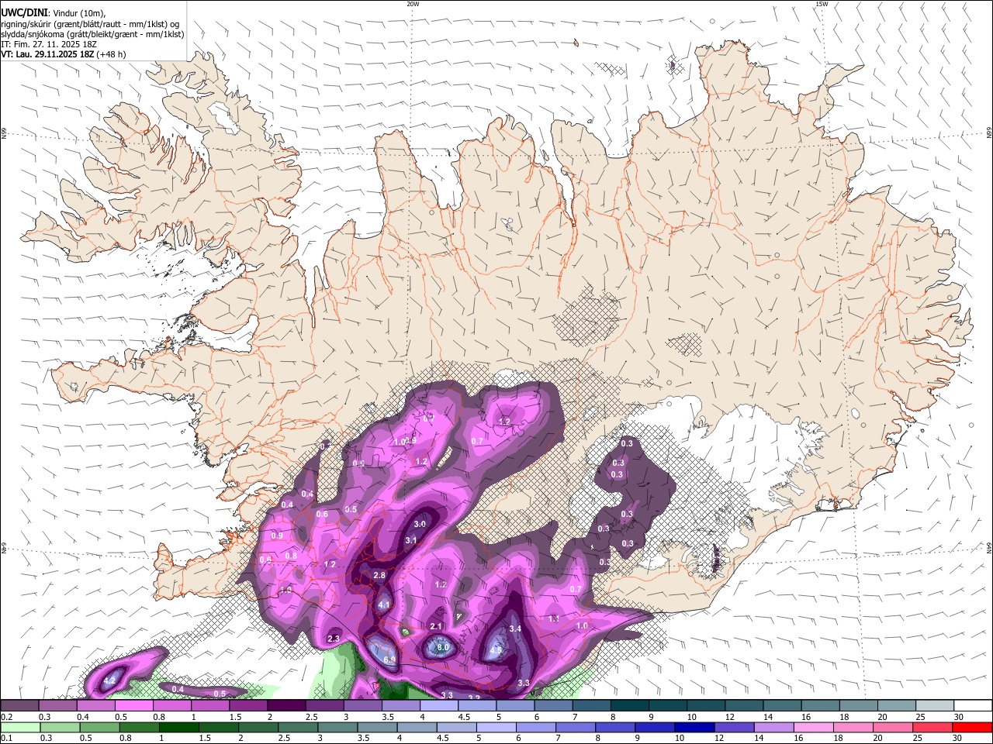This screenshot has height=744, width=993.
Task: Click the 8.0 precipitation value on the map
Action: [443, 647]
